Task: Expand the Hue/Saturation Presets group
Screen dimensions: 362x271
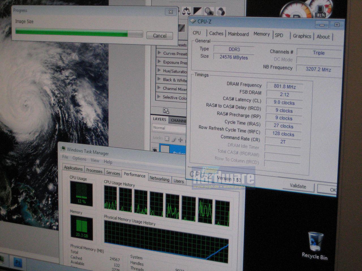Action: 159,71
